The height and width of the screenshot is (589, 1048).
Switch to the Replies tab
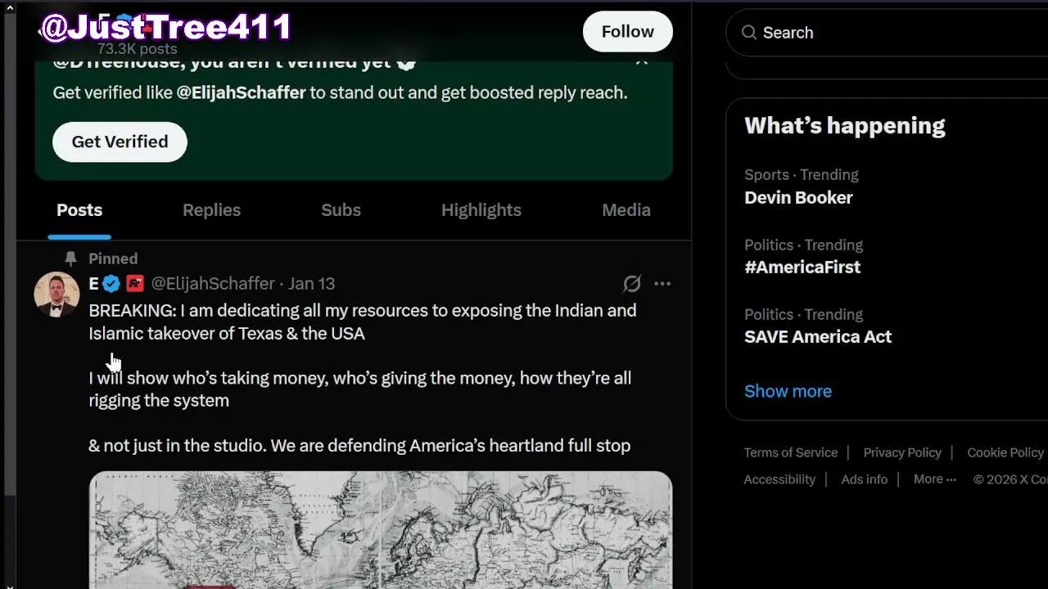click(211, 210)
